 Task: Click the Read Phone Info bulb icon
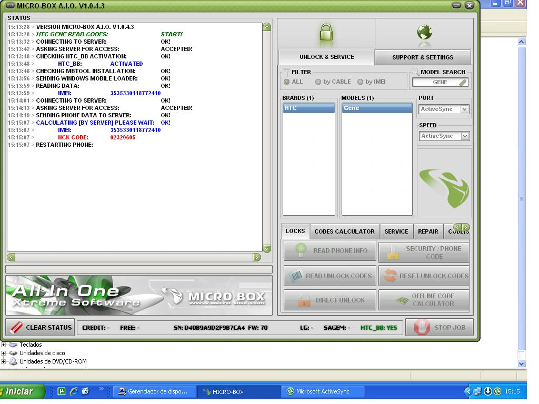pos(301,250)
